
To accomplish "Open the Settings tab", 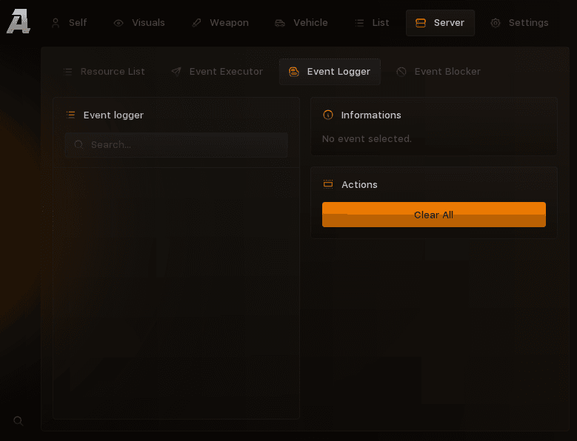I will (519, 23).
